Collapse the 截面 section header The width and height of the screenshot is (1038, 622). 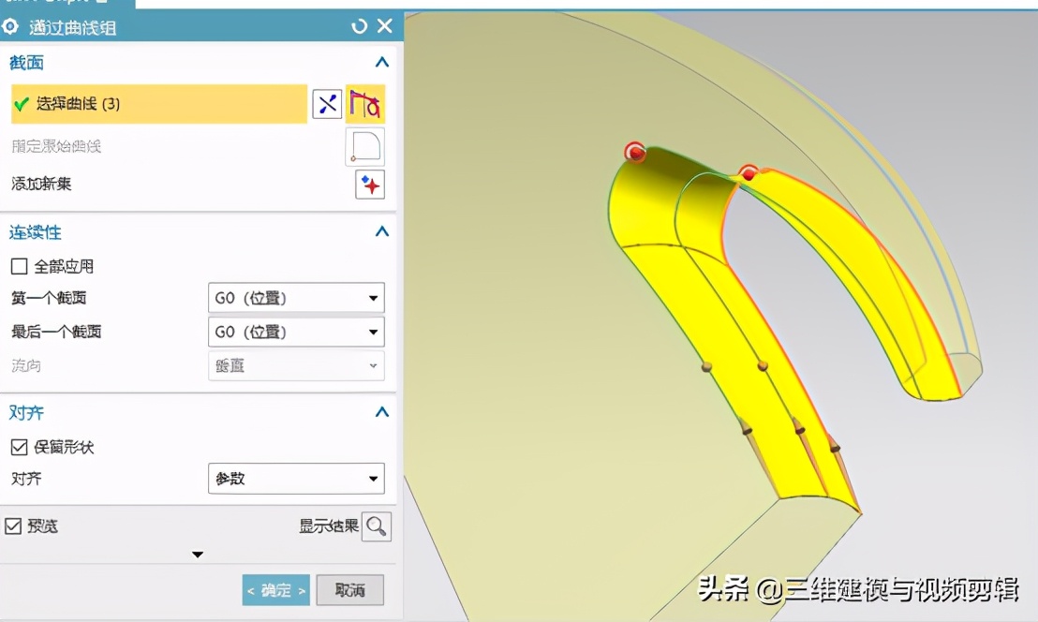[381, 62]
